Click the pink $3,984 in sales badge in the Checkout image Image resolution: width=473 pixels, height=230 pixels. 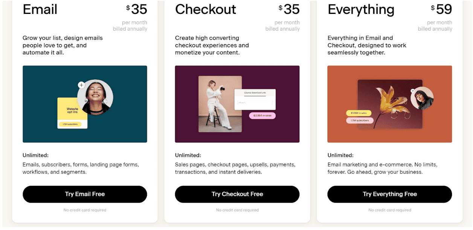[262, 116]
